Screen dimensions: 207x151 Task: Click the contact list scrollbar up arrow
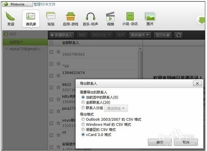(x=140, y=49)
